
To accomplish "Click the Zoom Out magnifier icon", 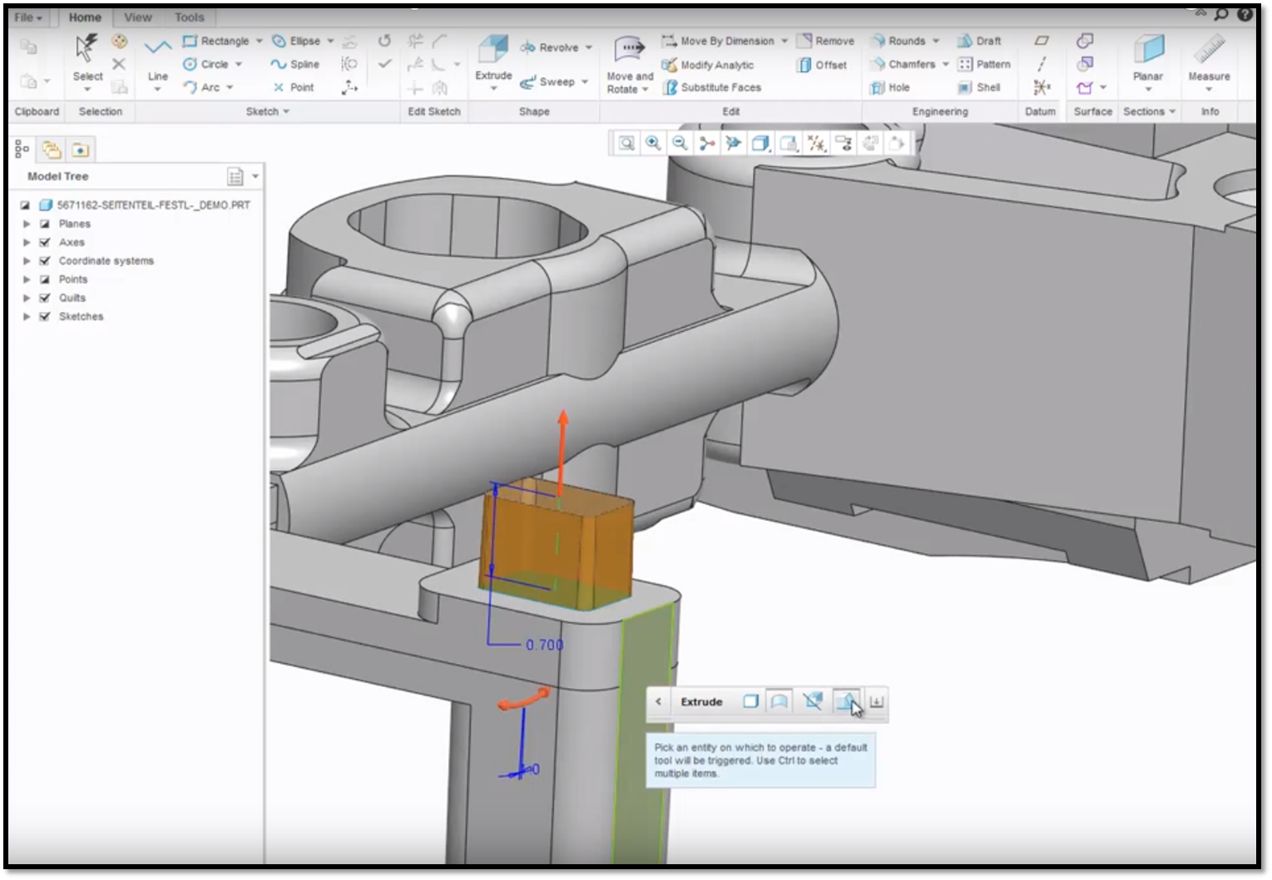I will (x=680, y=144).
